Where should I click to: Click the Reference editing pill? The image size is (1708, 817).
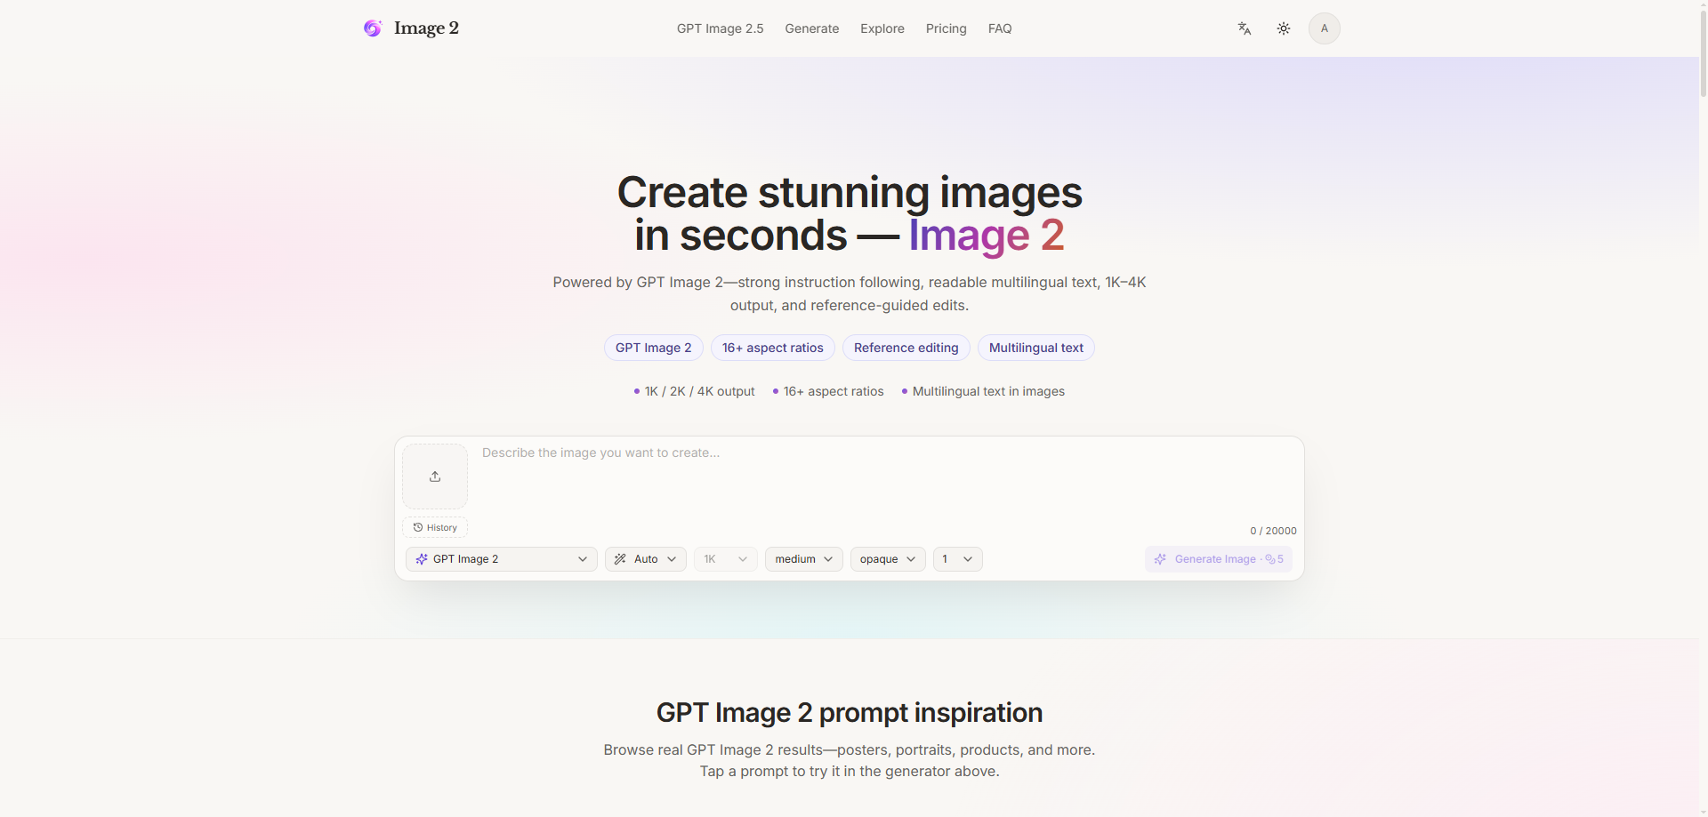(906, 348)
